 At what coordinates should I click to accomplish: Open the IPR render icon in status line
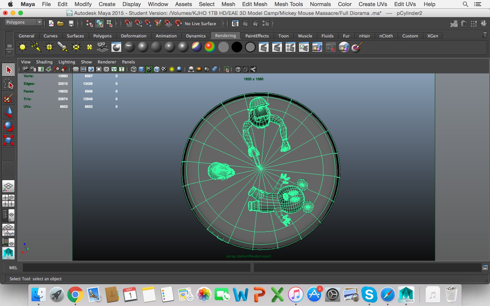[x=255, y=24]
